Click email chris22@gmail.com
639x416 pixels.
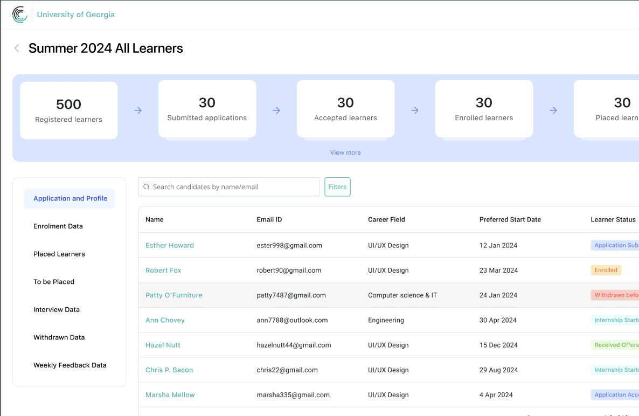point(287,370)
